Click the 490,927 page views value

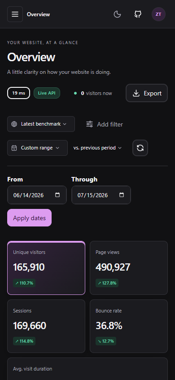[x=113, y=267]
